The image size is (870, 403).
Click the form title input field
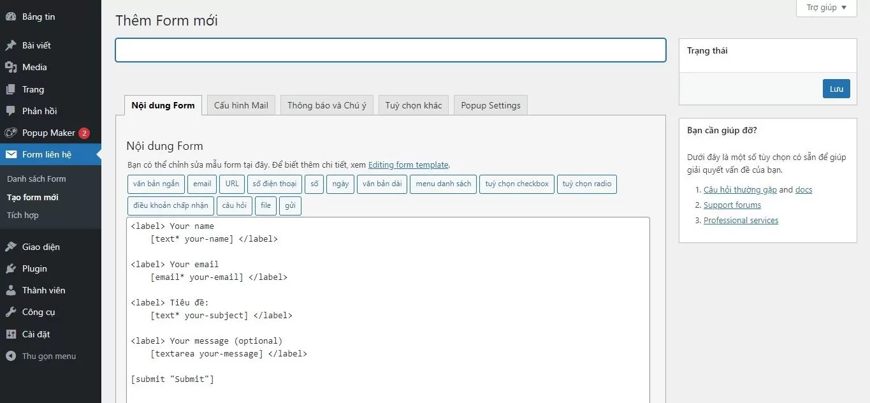pos(391,50)
